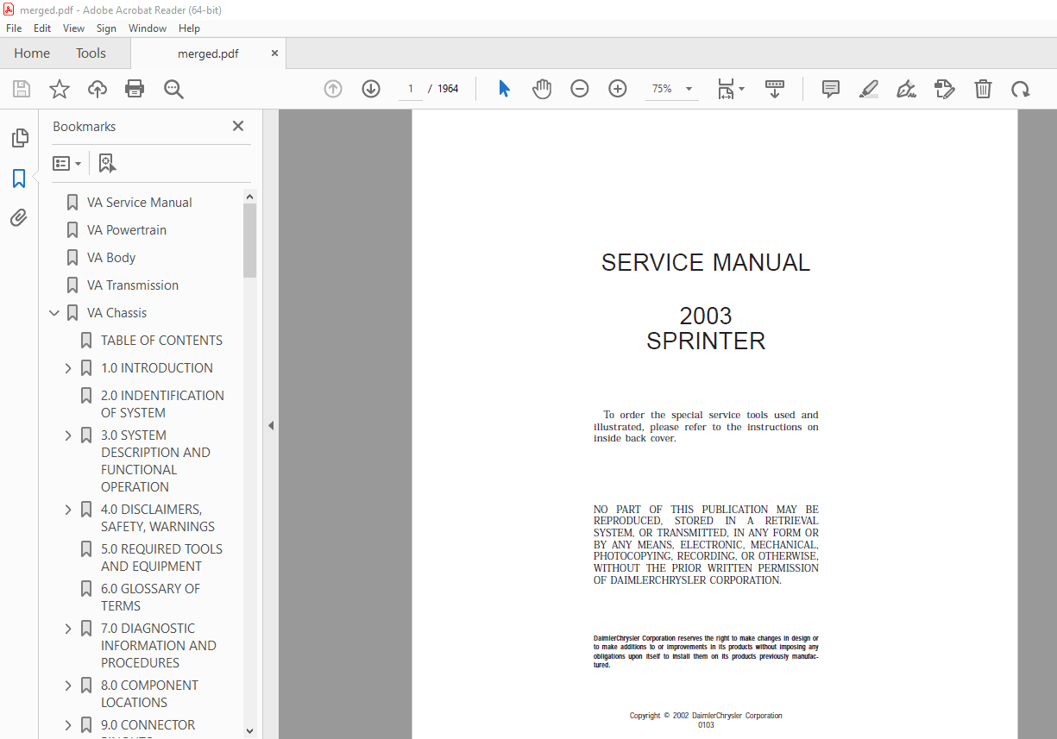Open the 75% zoom level dropdown

point(688,88)
